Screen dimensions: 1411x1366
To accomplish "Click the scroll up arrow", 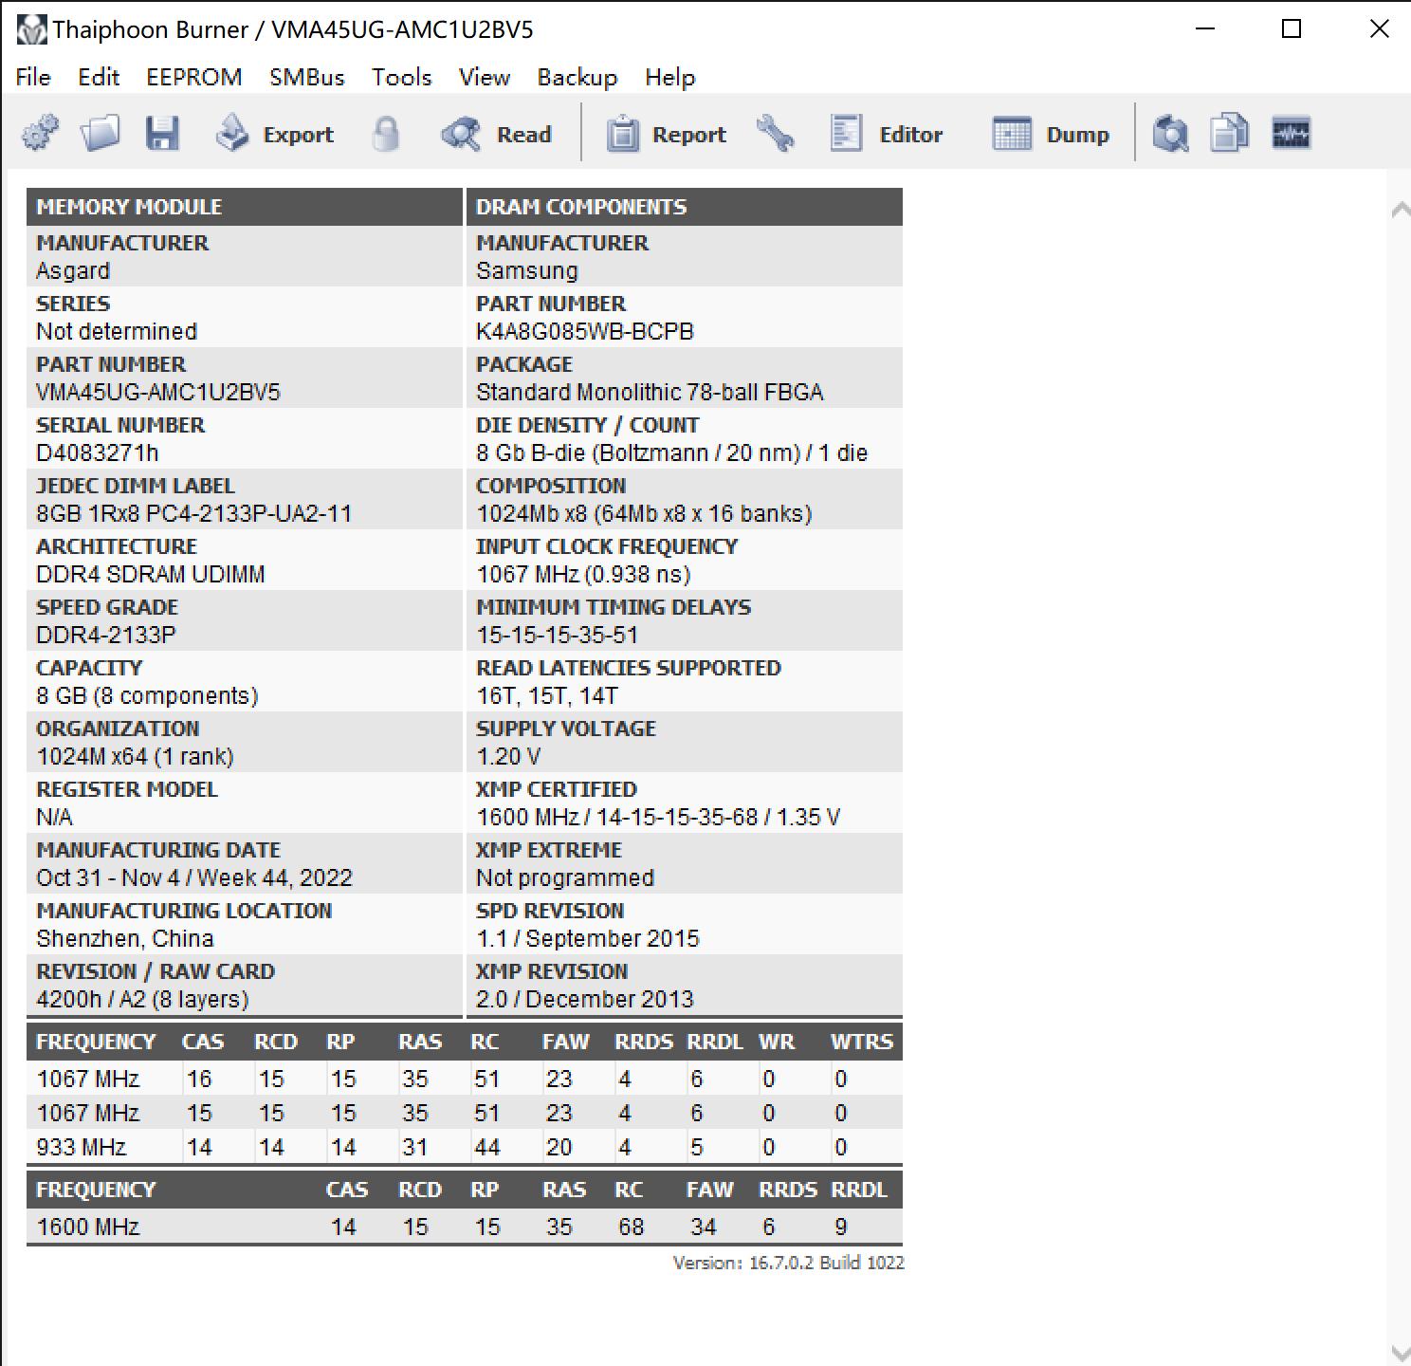I will point(1400,211).
